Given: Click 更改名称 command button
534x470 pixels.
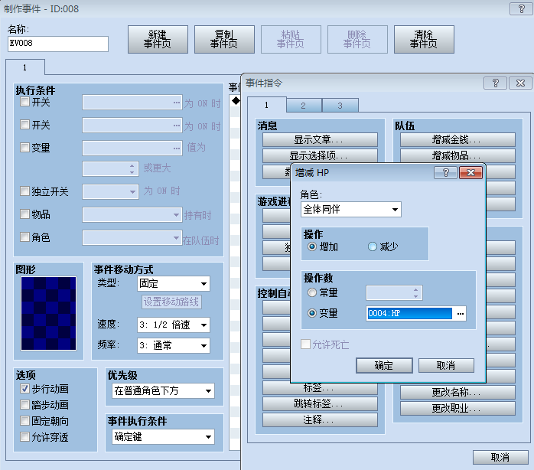Looking at the screenshot, I should coord(457,392).
